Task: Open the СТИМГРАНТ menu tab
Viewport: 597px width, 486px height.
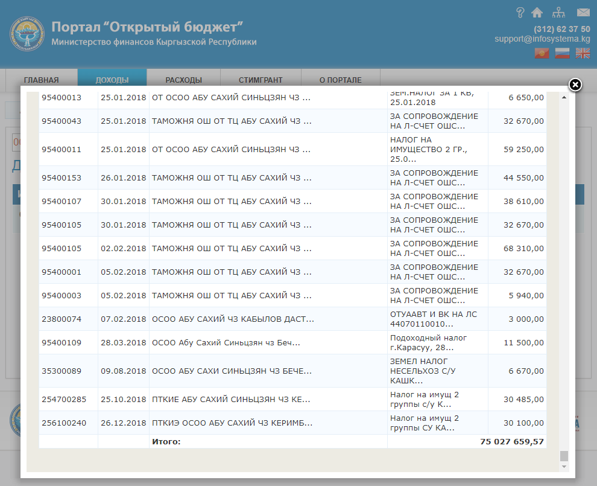Action: [x=261, y=80]
